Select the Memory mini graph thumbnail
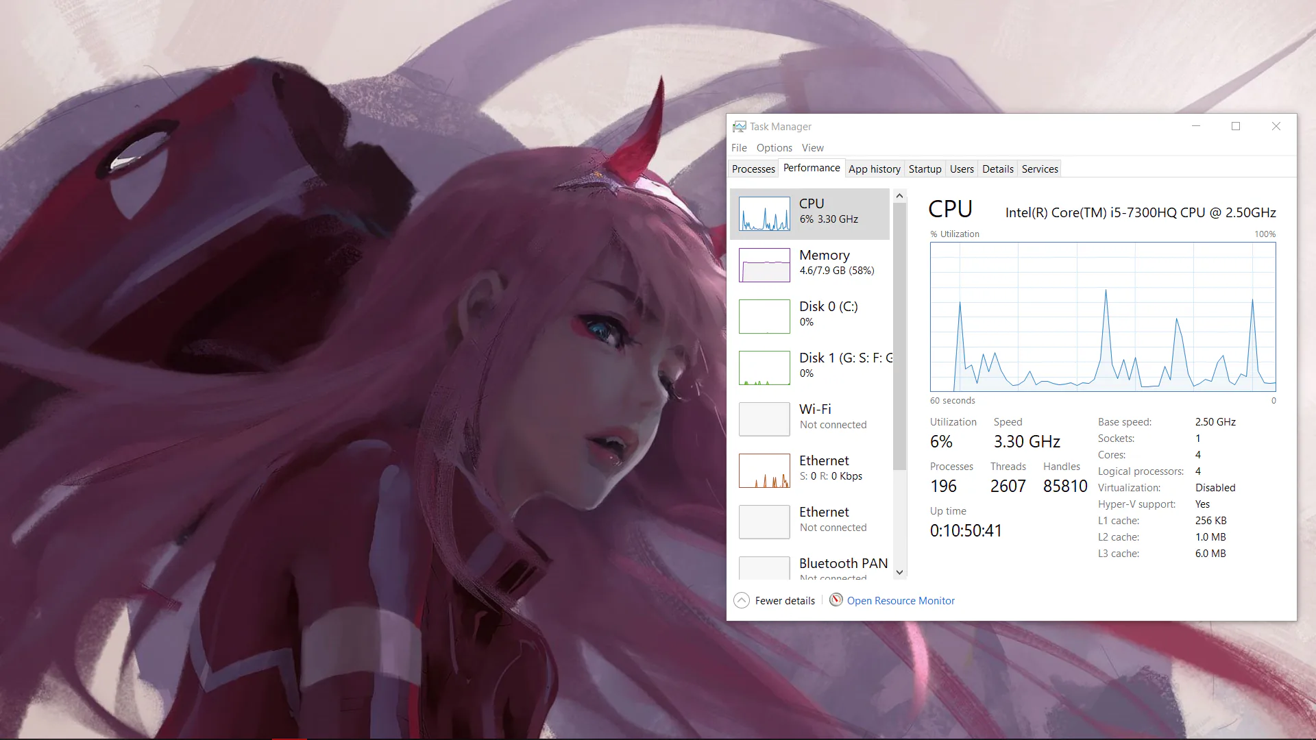The image size is (1316, 740). (x=764, y=265)
